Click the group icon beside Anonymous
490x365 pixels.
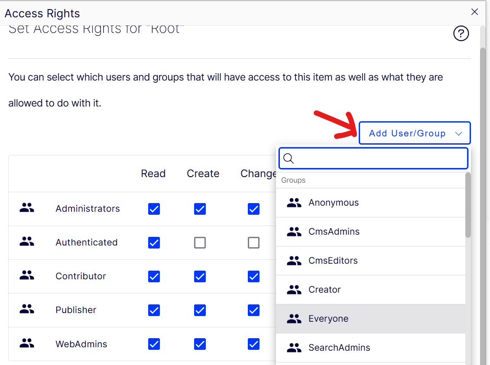coord(294,203)
